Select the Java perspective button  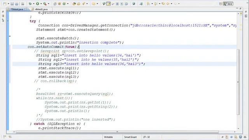coord(228,4)
